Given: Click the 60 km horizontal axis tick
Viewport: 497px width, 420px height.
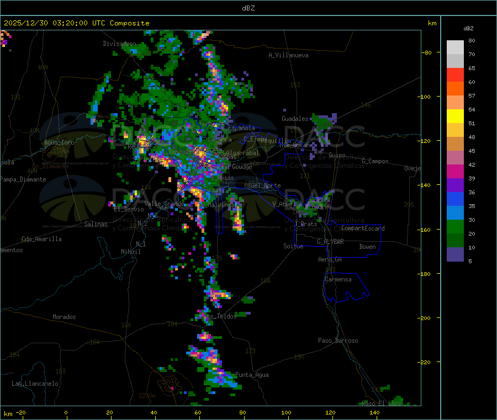Looking at the screenshot, I should (x=198, y=413).
